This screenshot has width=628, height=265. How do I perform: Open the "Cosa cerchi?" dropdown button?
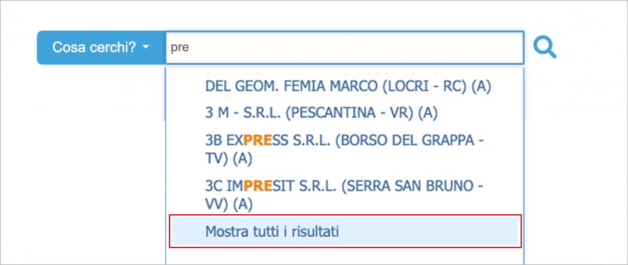[101, 48]
